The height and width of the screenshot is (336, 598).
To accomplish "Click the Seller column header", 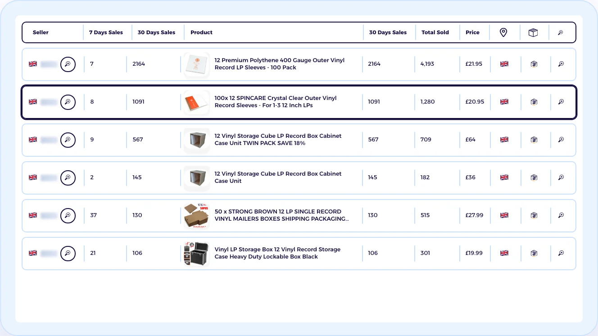I will click(x=41, y=32).
